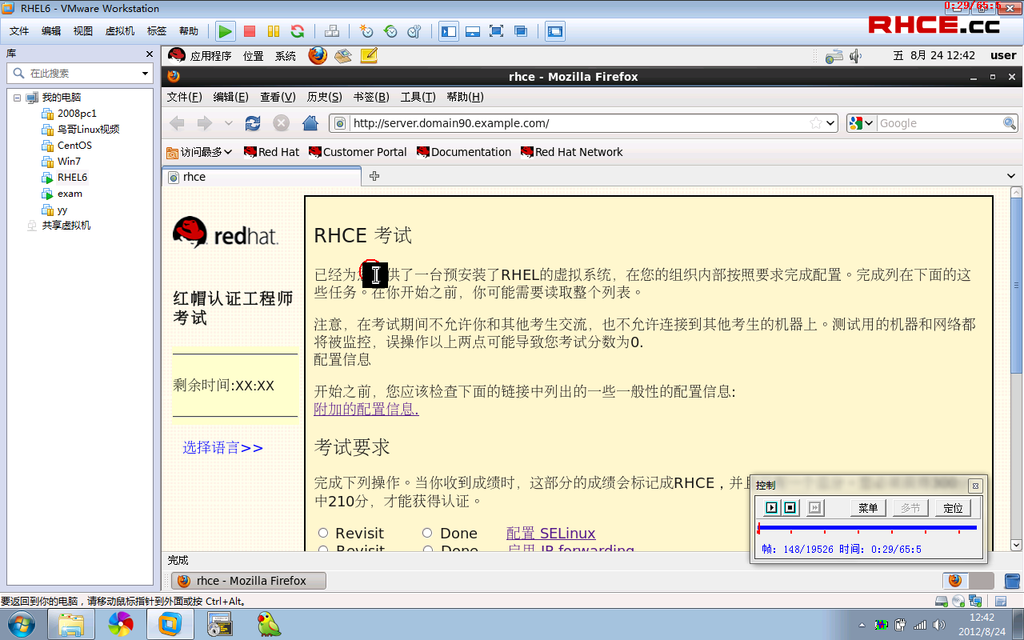The width and height of the screenshot is (1024, 640).
Task: Open the Google search engine dropdown
Action: click(869, 123)
